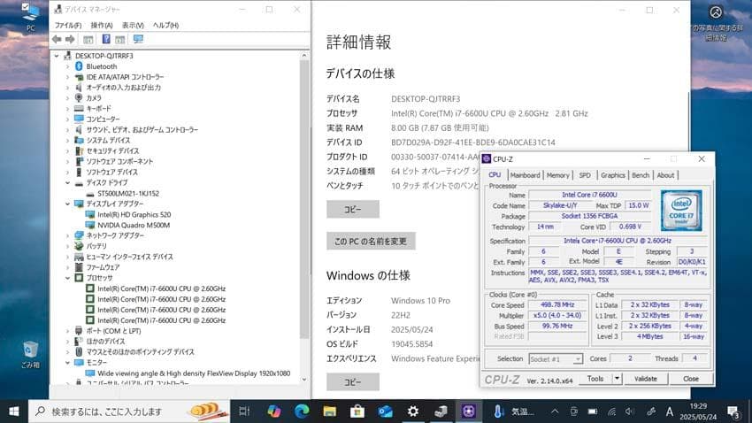Expand the ファームウェア node
The image size is (752, 423).
[67, 267]
